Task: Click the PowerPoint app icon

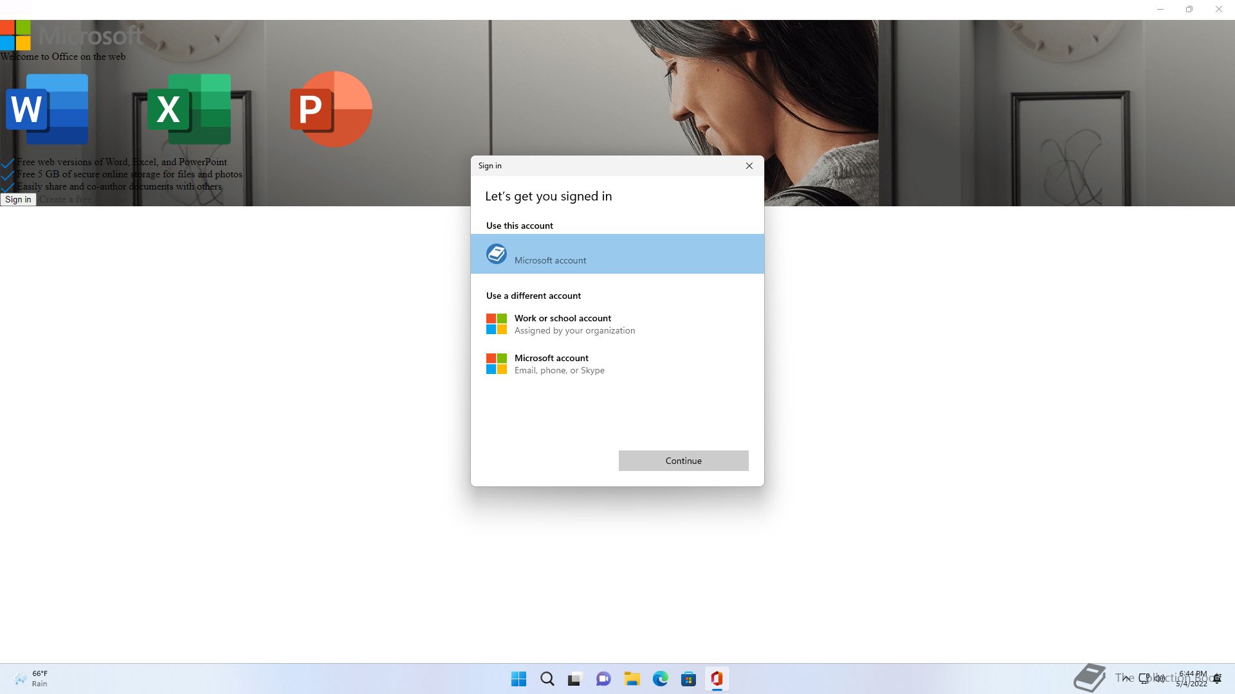Action: tap(331, 109)
